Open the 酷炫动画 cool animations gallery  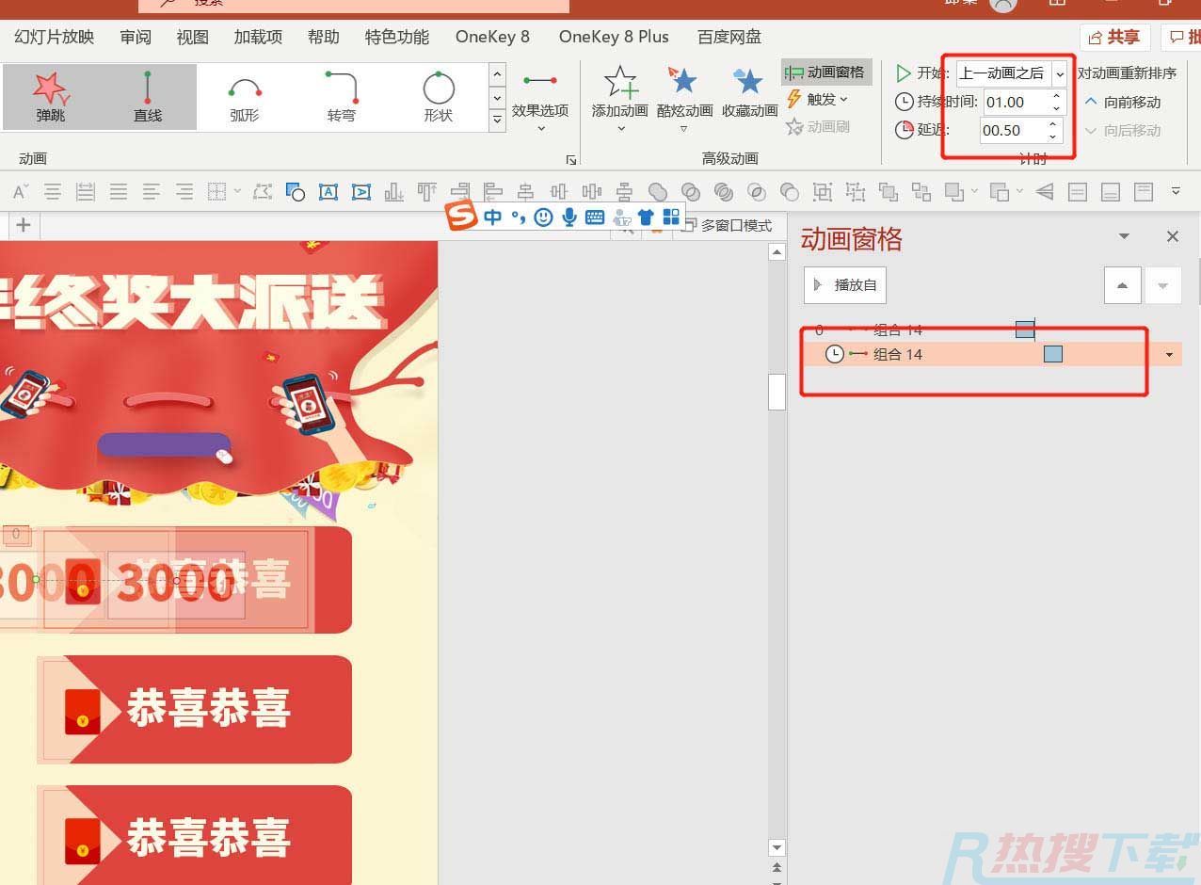tap(684, 94)
